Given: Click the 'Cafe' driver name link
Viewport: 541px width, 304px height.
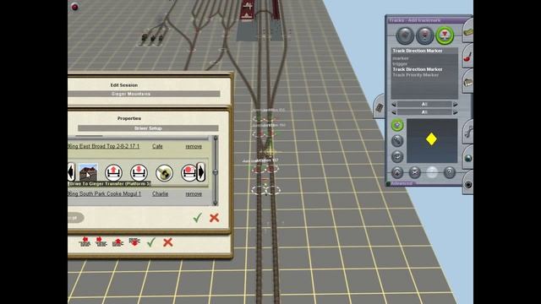Looking at the screenshot, I should click(x=157, y=146).
